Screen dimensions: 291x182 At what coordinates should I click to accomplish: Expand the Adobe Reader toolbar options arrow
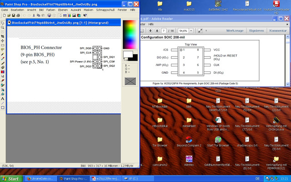[206, 30]
